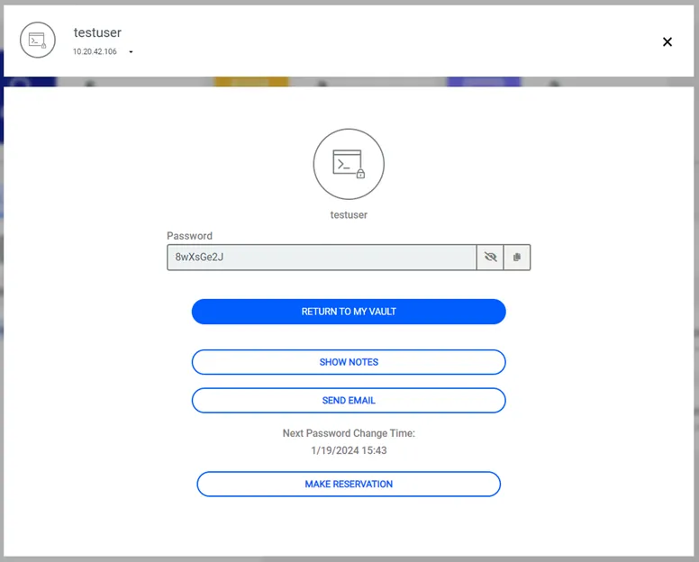Click the MAKE RESERVATION button
Image resolution: width=699 pixels, height=562 pixels.
click(x=349, y=484)
